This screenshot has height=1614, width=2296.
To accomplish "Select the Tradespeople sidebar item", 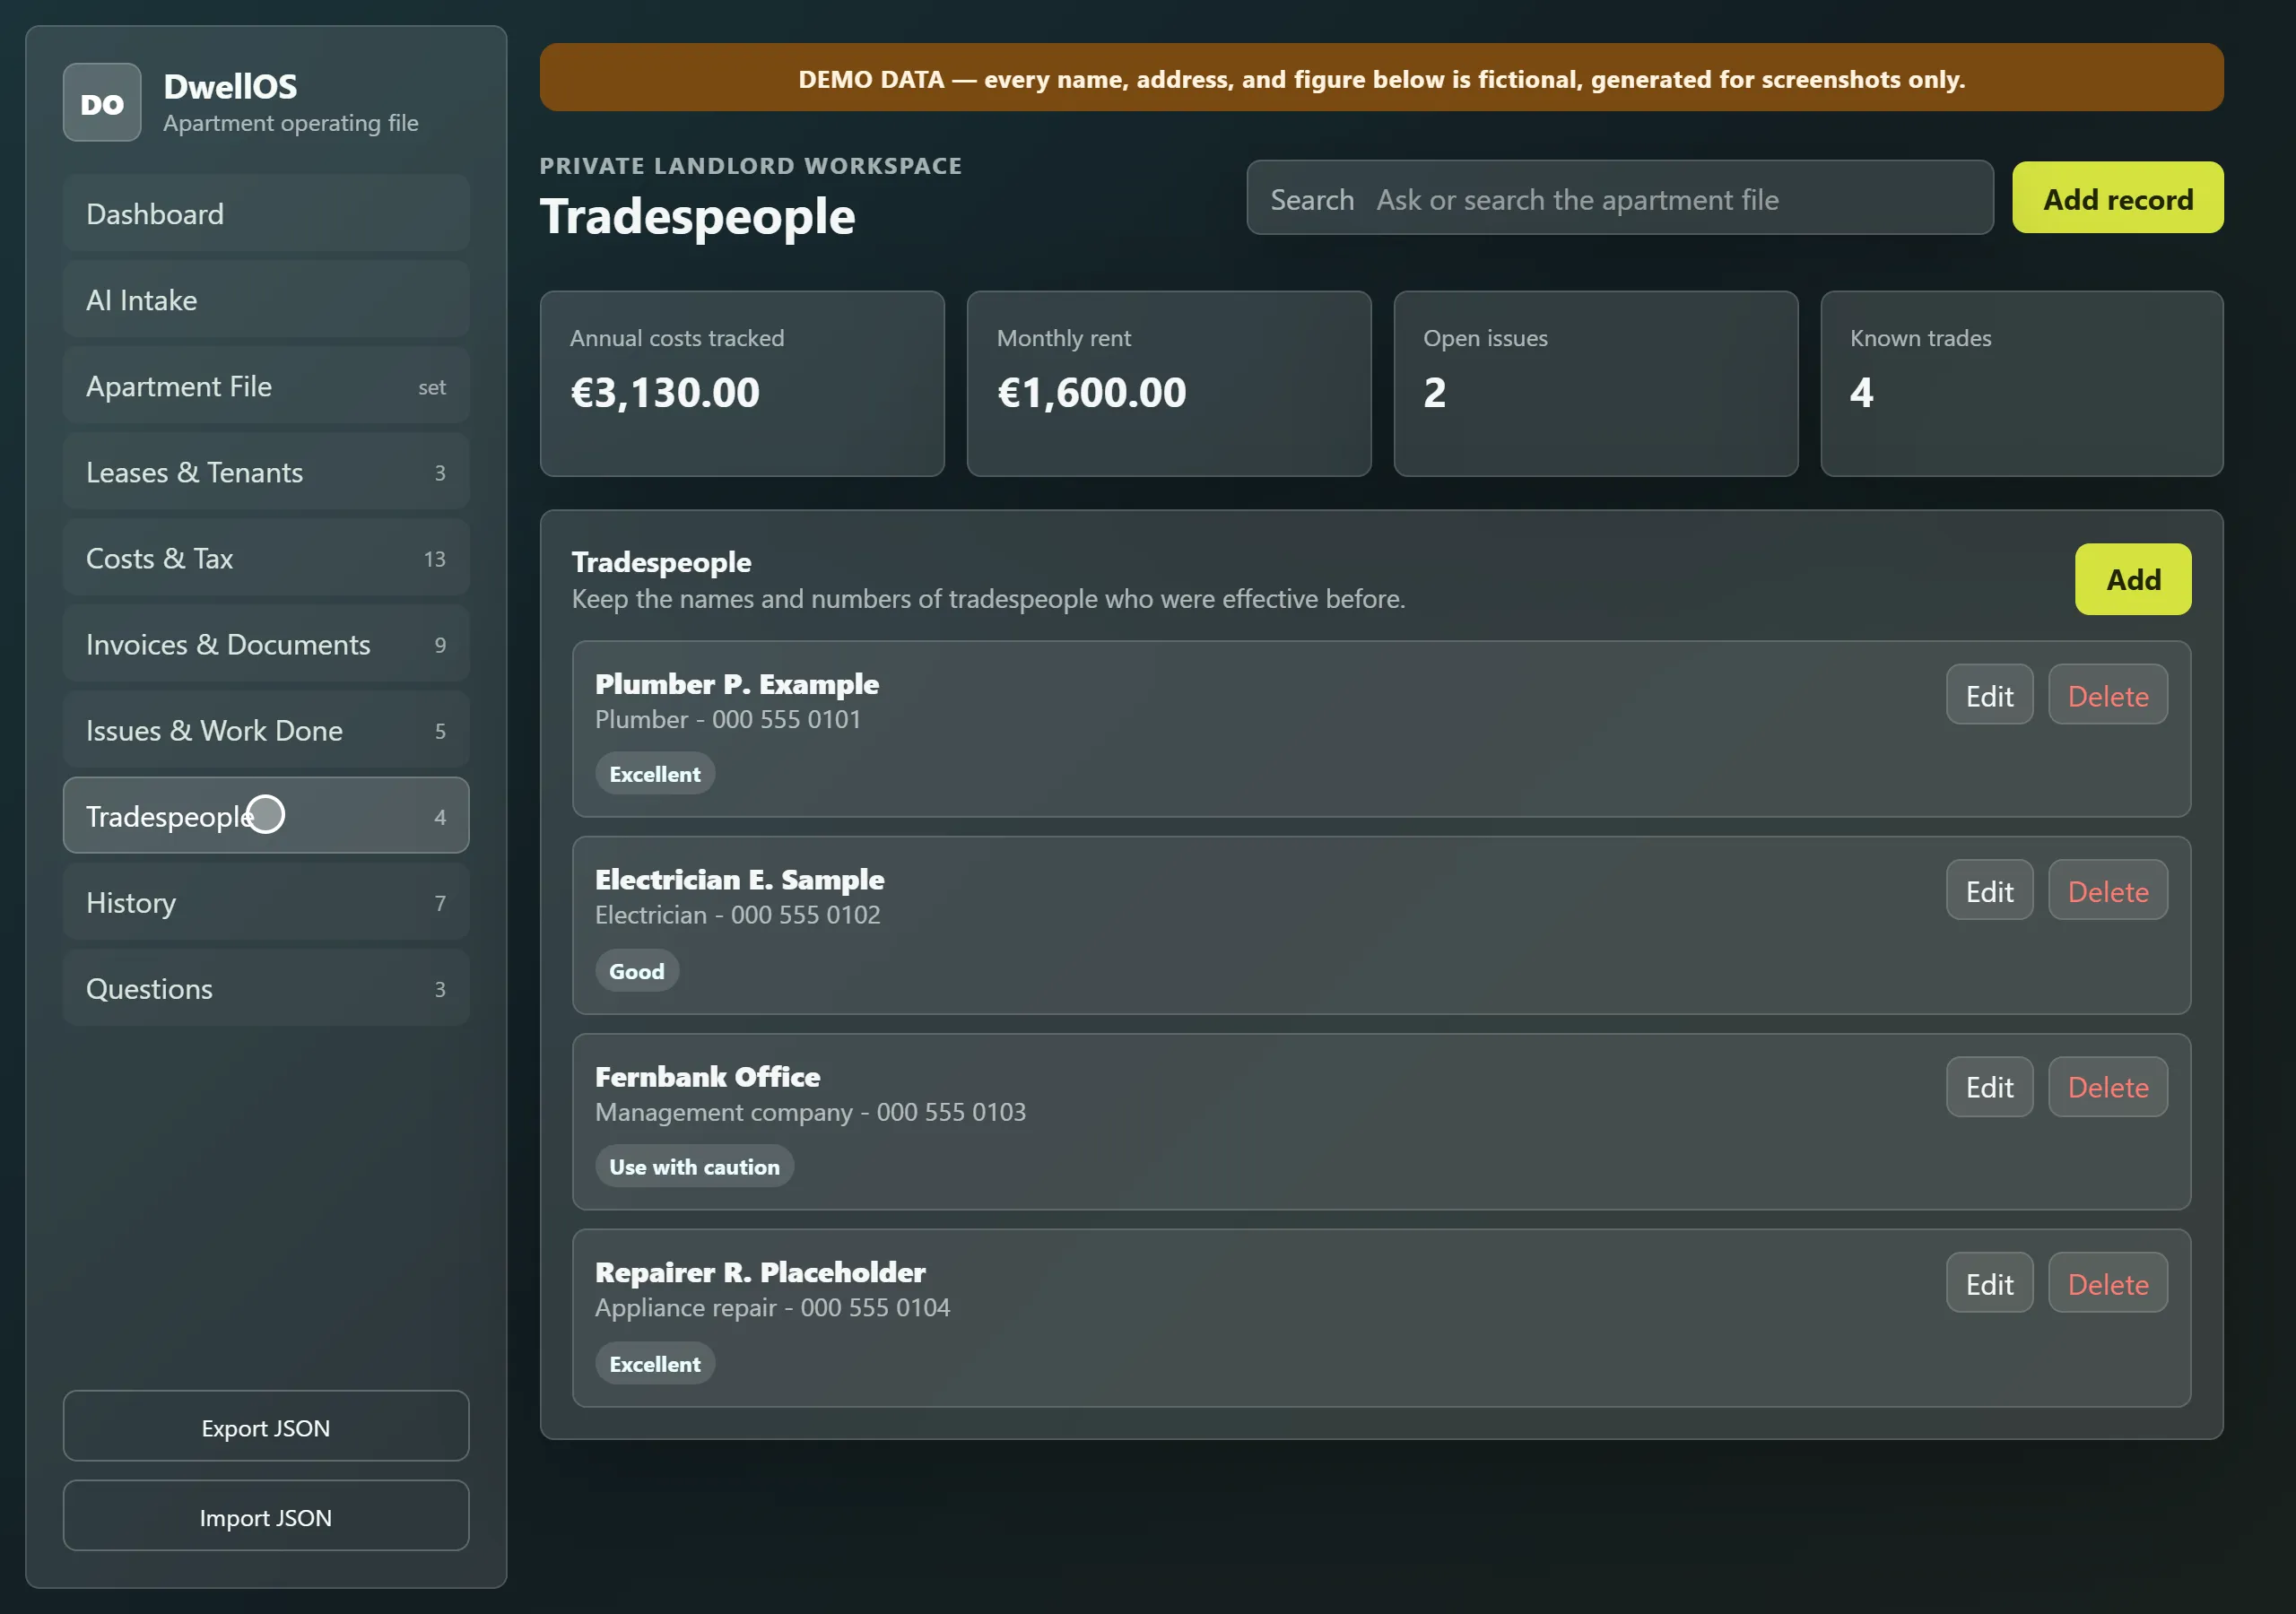I will 266,816.
